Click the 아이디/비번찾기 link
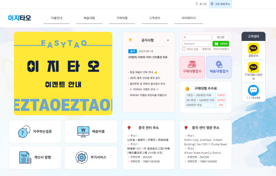 221,49
